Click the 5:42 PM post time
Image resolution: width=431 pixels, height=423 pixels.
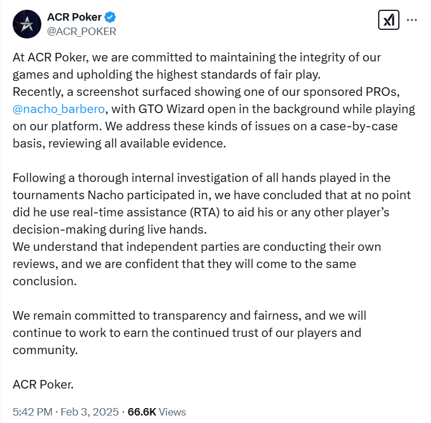coord(33,412)
